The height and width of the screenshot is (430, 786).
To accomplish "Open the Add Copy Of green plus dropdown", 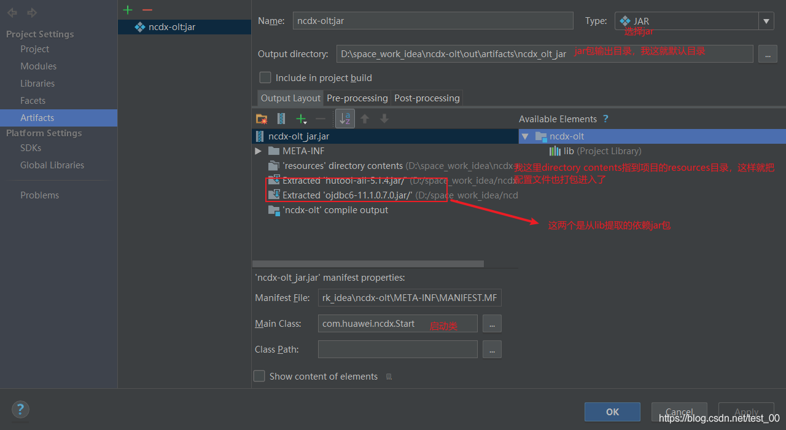I will pos(301,119).
